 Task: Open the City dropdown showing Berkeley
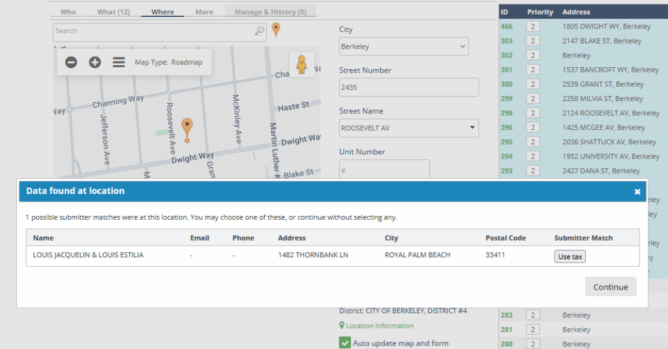click(x=404, y=46)
